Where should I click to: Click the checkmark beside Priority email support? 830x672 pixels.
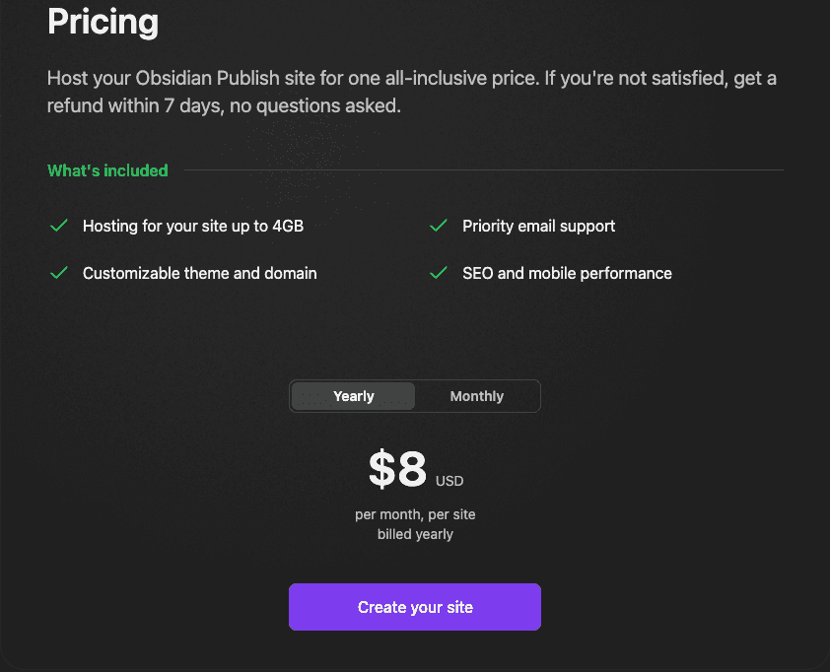(x=439, y=226)
